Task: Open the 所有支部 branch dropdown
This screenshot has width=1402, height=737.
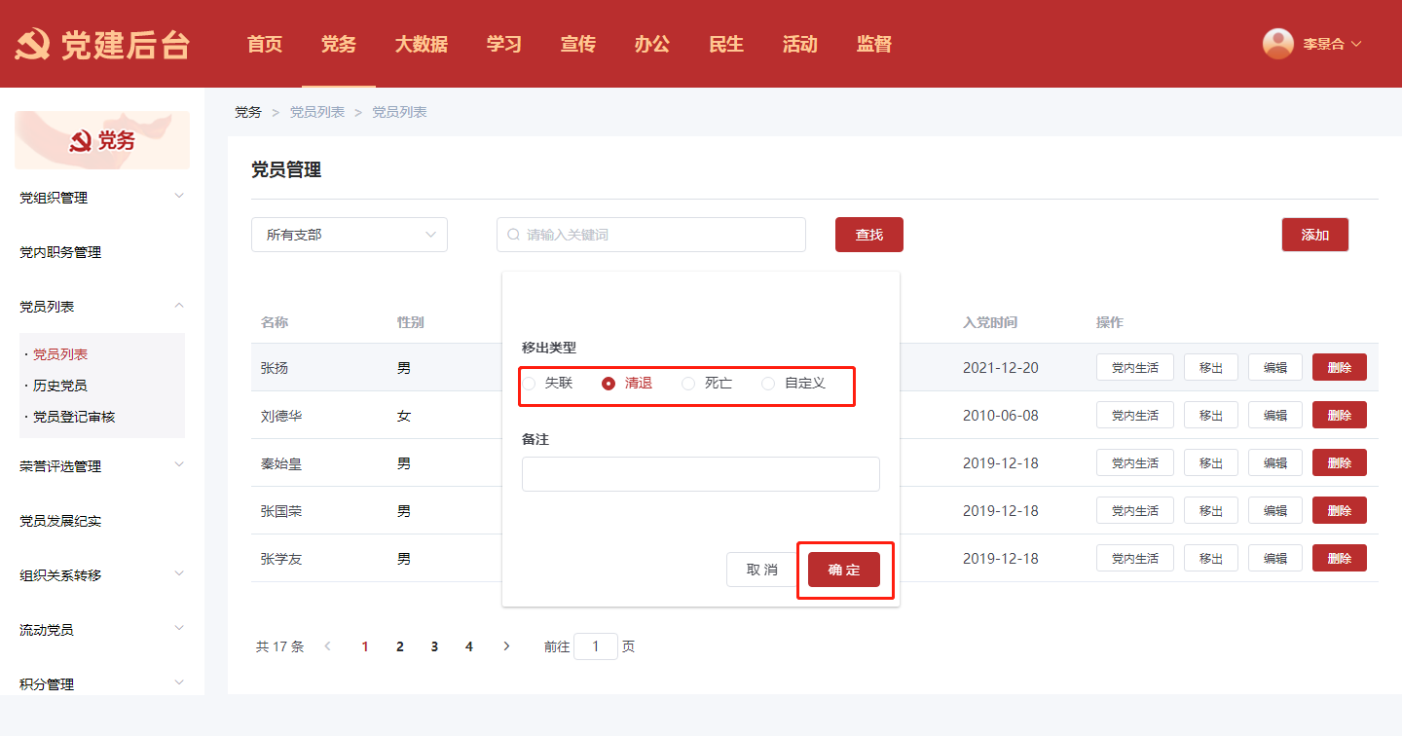Action: 349,235
